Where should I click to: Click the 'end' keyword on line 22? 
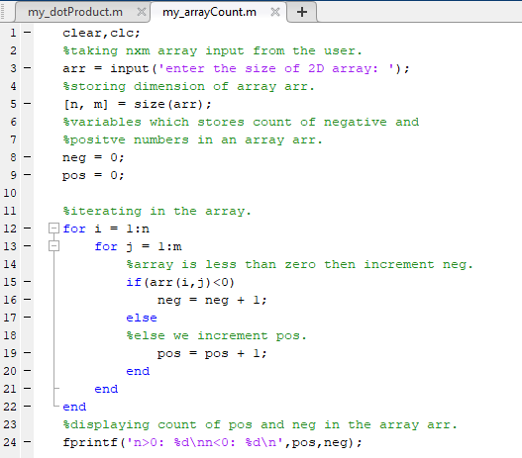pyautogui.click(x=74, y=407)
